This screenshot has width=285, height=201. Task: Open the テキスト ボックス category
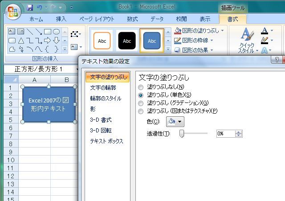[x=106, y=141]
